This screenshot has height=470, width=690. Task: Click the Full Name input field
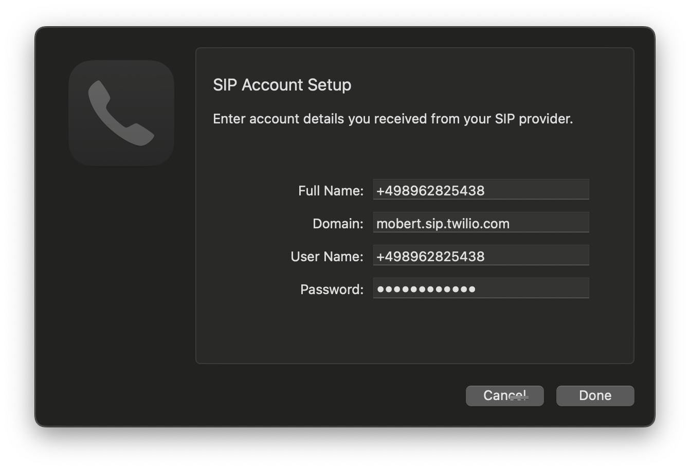(x=481, y=190)
